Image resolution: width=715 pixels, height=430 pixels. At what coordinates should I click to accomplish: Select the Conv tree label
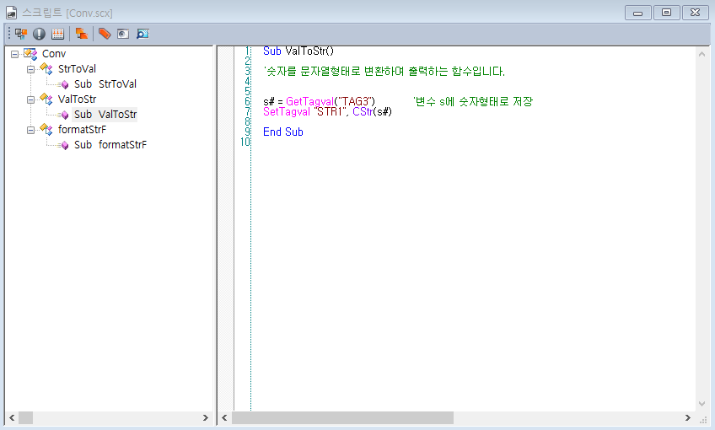pyautogui.click(x=54, y=54)
